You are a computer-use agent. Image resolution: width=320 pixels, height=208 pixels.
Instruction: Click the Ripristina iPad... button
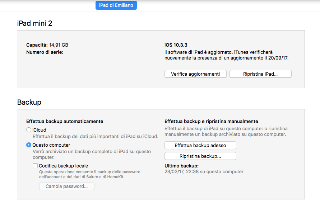coord(260,74)
